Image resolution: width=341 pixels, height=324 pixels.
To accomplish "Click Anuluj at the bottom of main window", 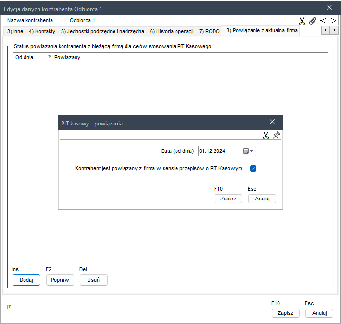I will [319, 313].
